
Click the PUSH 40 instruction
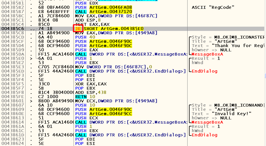pyautogui.click(x=85, y=37)
